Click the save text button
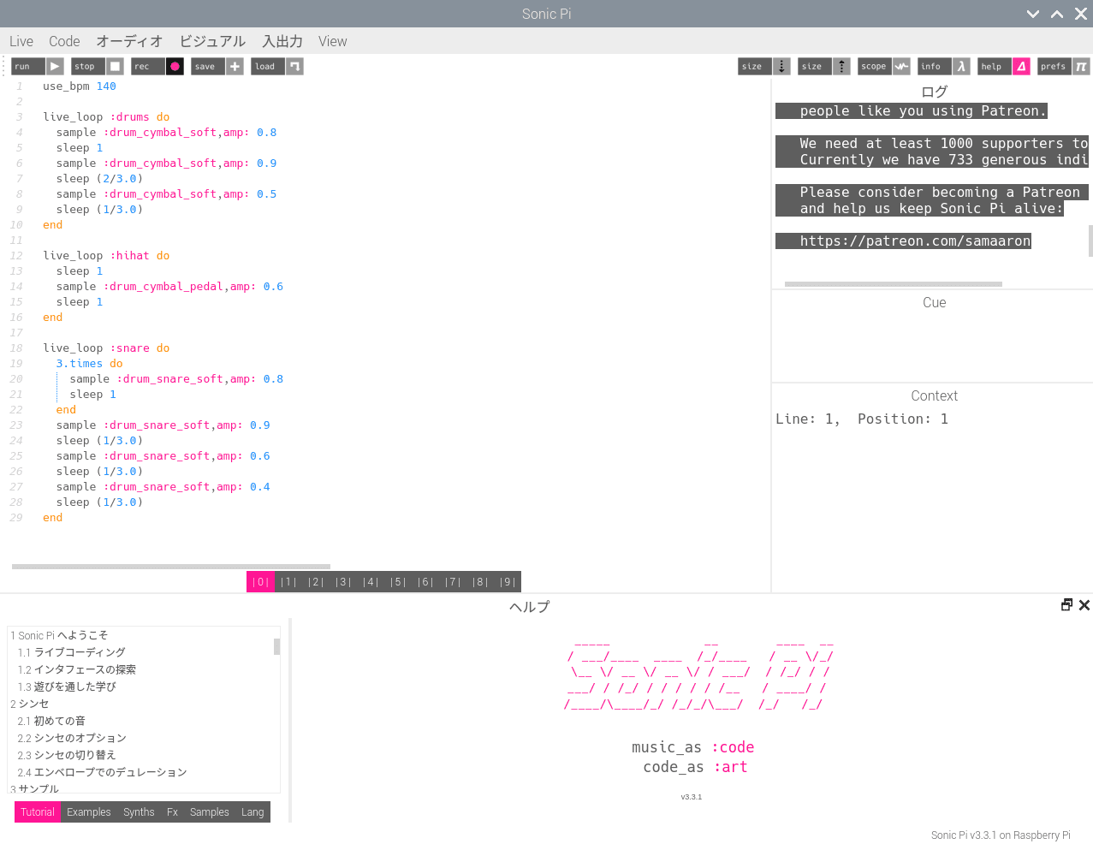 click(x=208, y=67)
